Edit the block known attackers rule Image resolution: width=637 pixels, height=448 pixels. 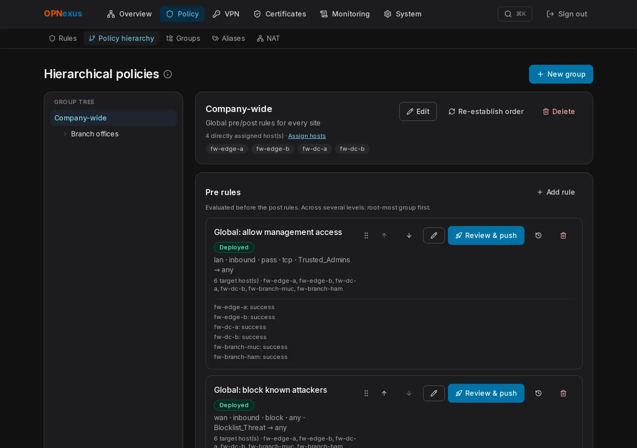tap(434, 393)
